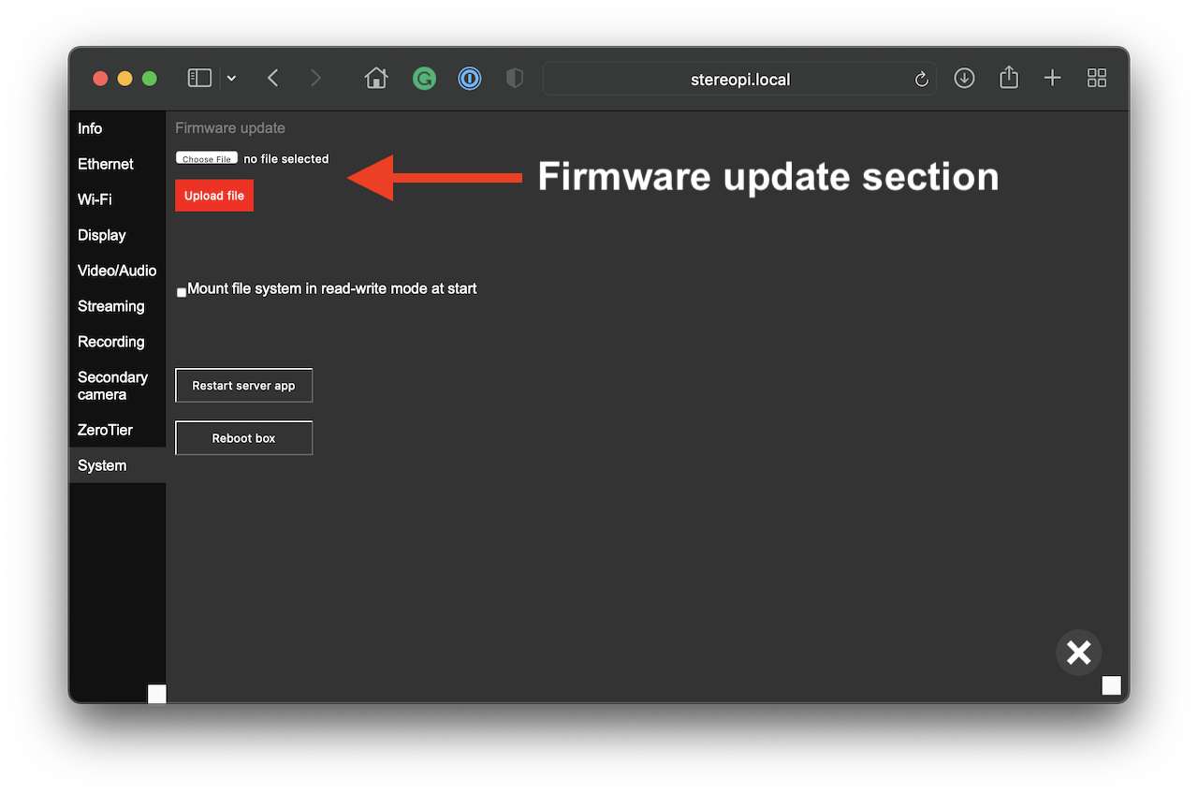Enable Mount file system in read-write mode checkbox
This screenshot has width=1198, height=794.
(x=182, y=292)
